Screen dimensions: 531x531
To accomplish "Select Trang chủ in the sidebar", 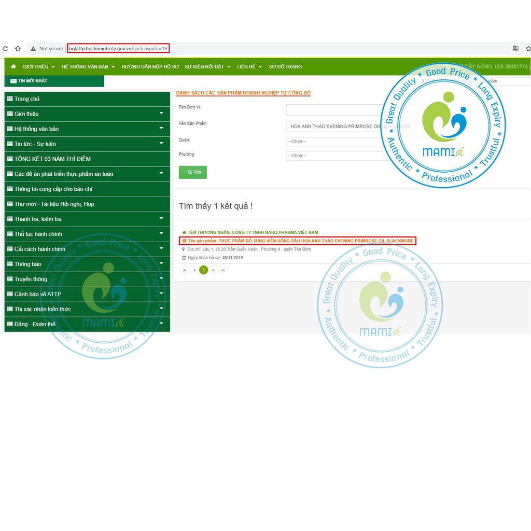I will point(27,99).
